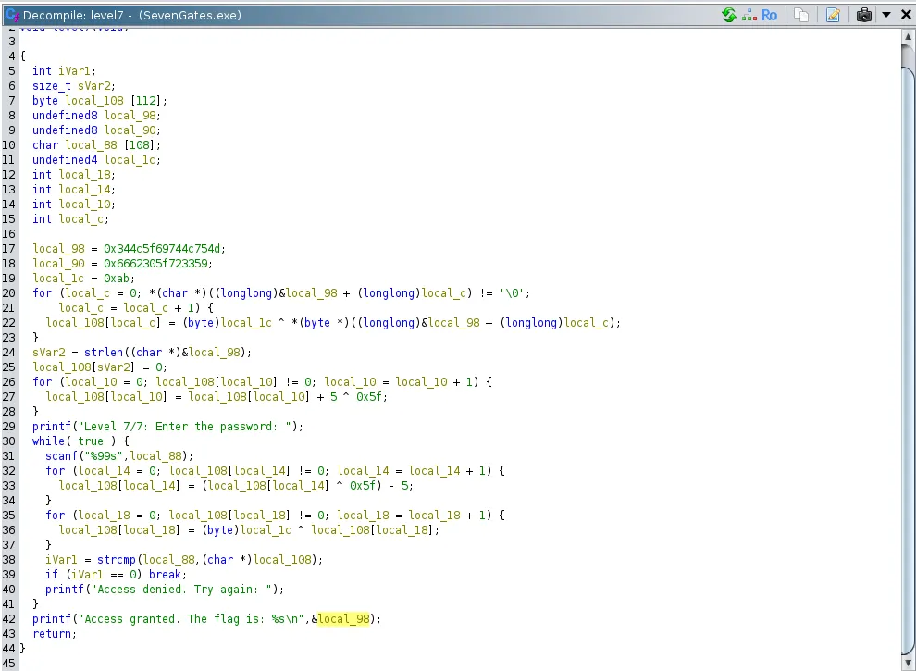
Task: Click the Copy icon in toolbar
Action: (x=802, y=15)
